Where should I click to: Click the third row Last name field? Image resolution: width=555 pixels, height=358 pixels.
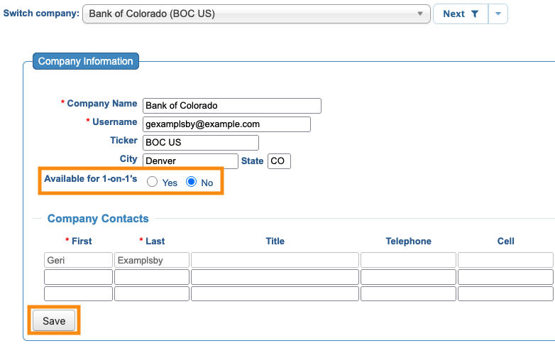152,293
